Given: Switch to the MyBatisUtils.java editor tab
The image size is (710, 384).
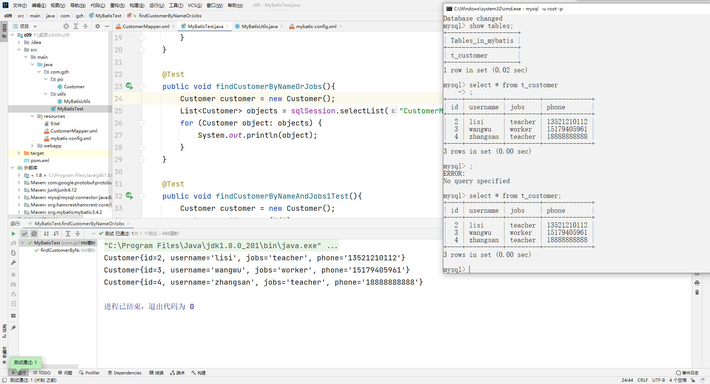Looking at the screenshot, I should point(259,26).
